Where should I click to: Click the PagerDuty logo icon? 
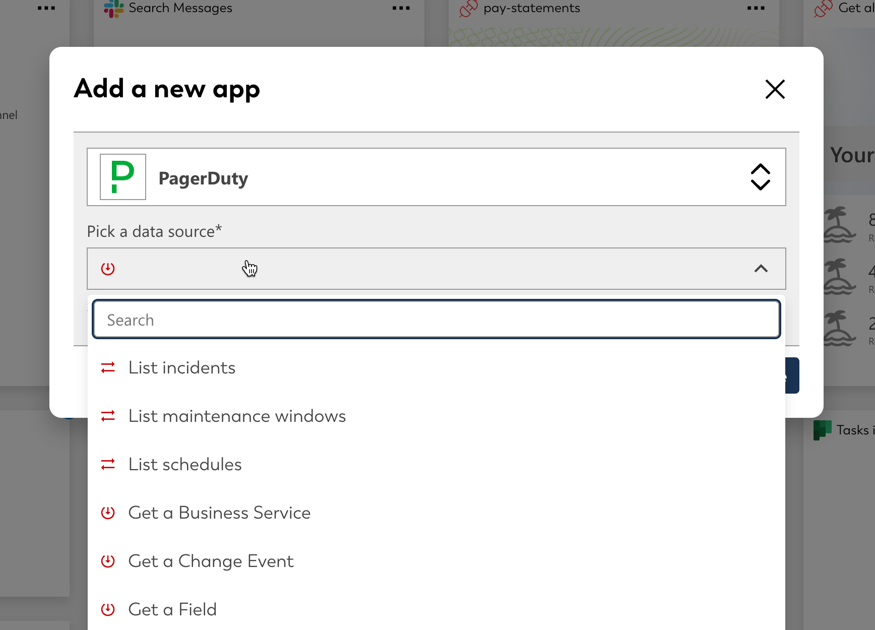point(122,177)
